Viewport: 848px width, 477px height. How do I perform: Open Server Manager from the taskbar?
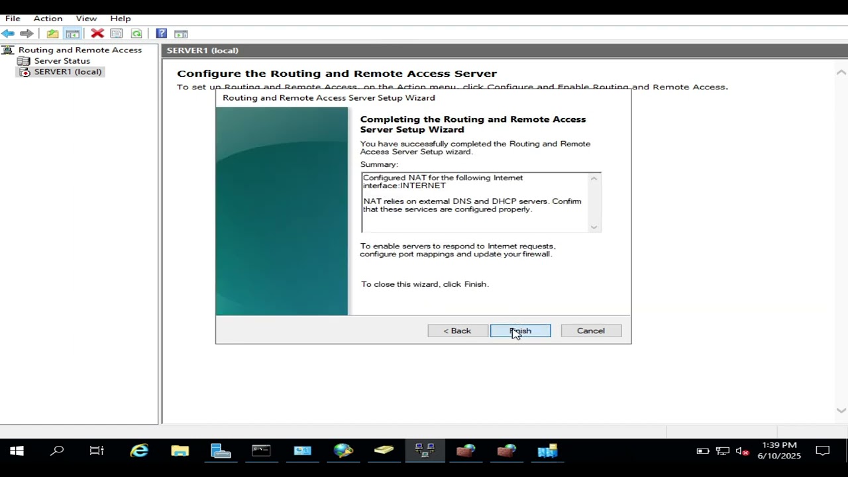[221, 451]
